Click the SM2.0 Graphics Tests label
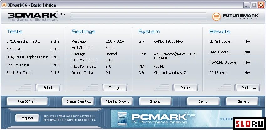Image resolution: width=266 pixels, height=130 pixels. pyautogui.click(x=23, y=41)
